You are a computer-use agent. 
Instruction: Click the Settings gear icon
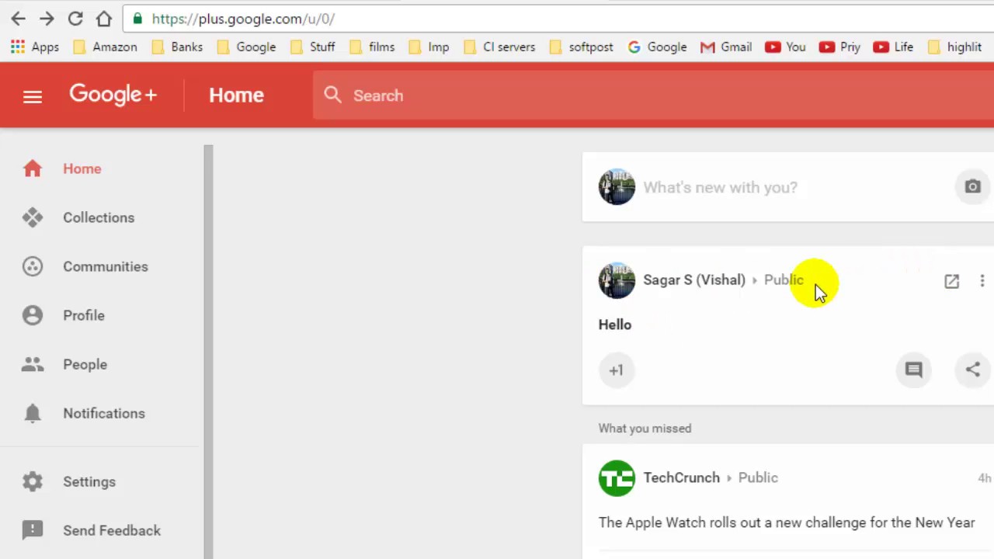point(33,481)
